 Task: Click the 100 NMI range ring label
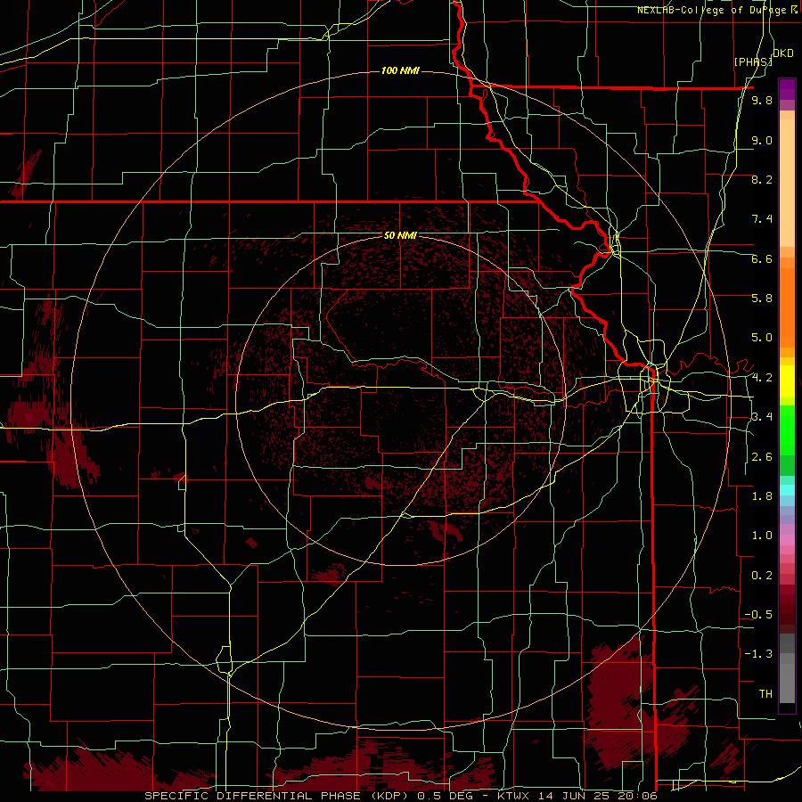point(400,70)
